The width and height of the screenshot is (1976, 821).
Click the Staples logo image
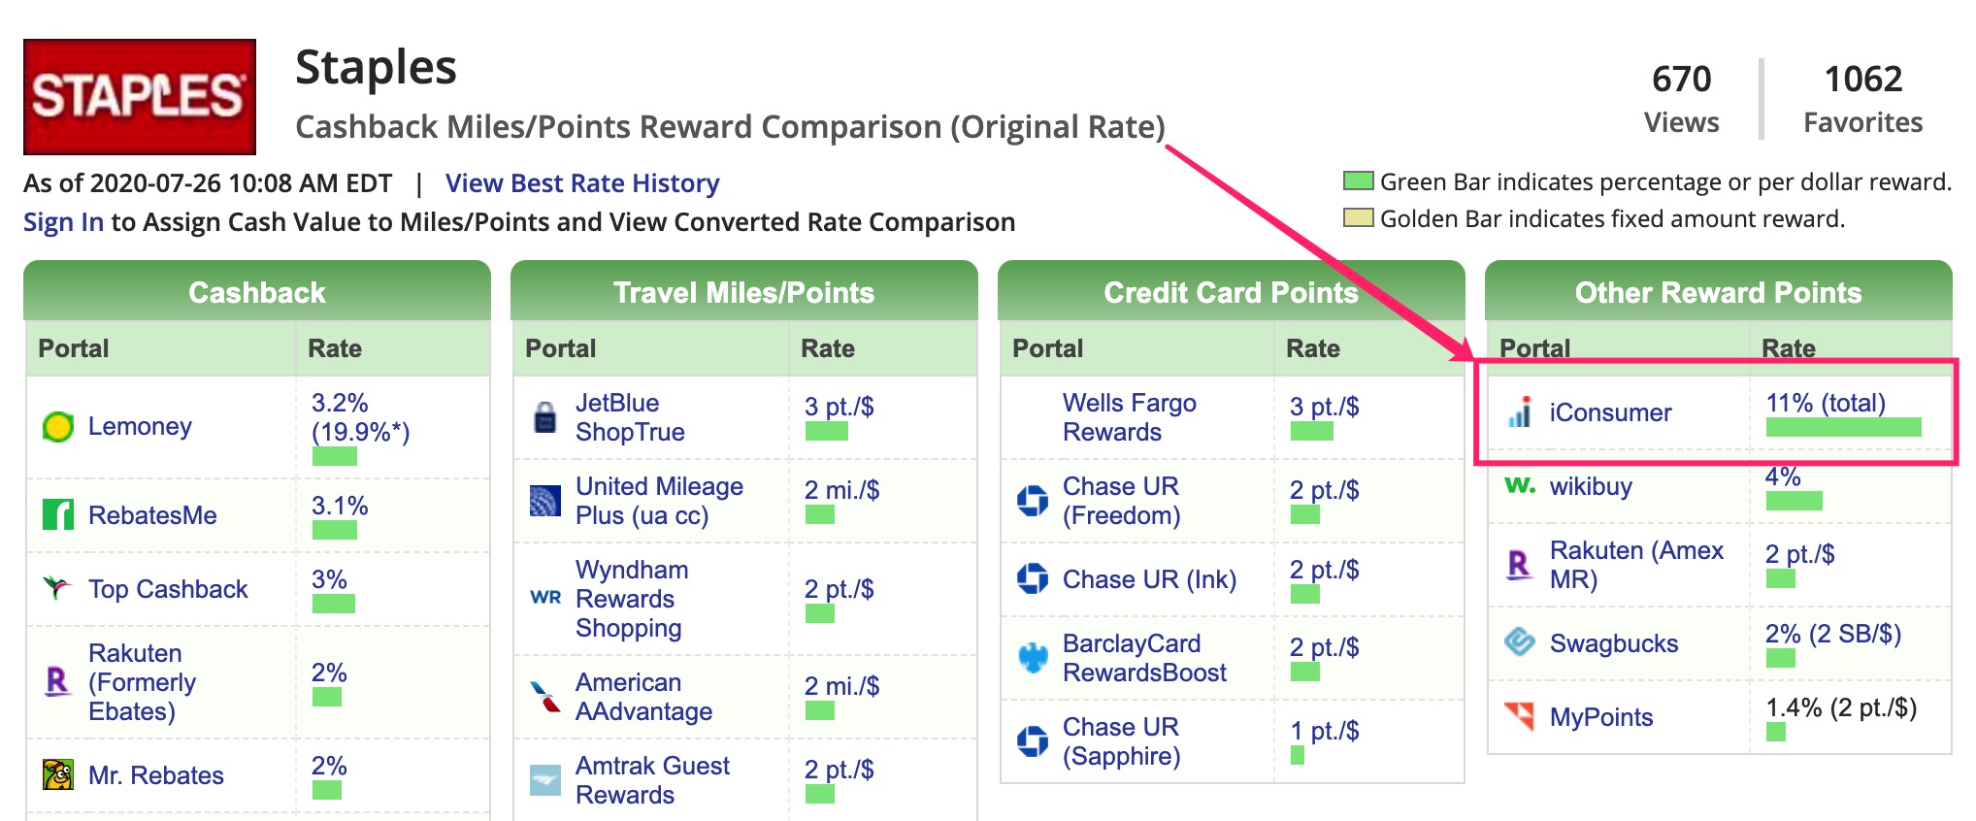pos(140,97)
